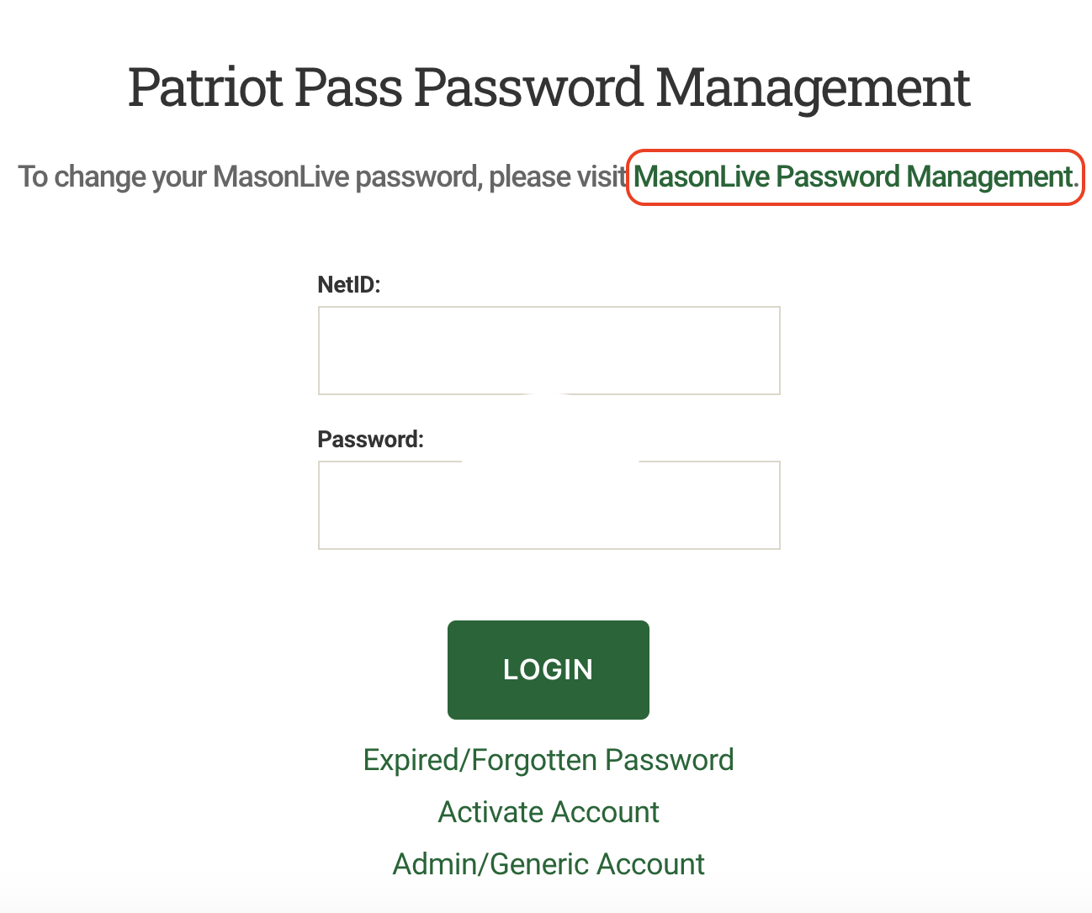Click Activate Account below the login button

click(548, 811)
